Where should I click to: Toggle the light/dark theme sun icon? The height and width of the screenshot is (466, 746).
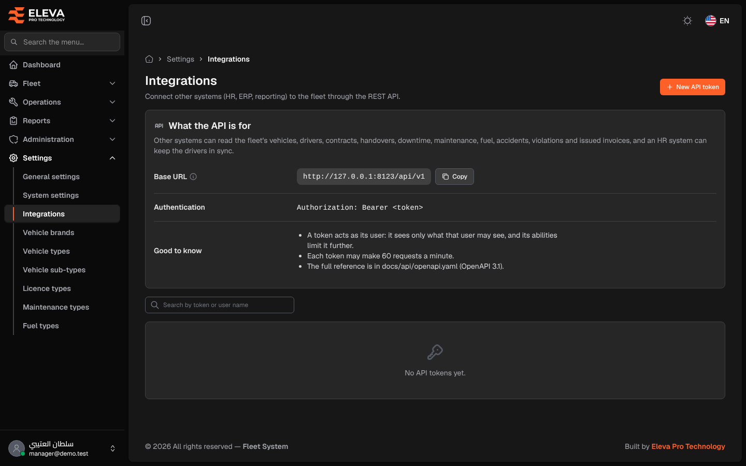[x=687, y=21]
